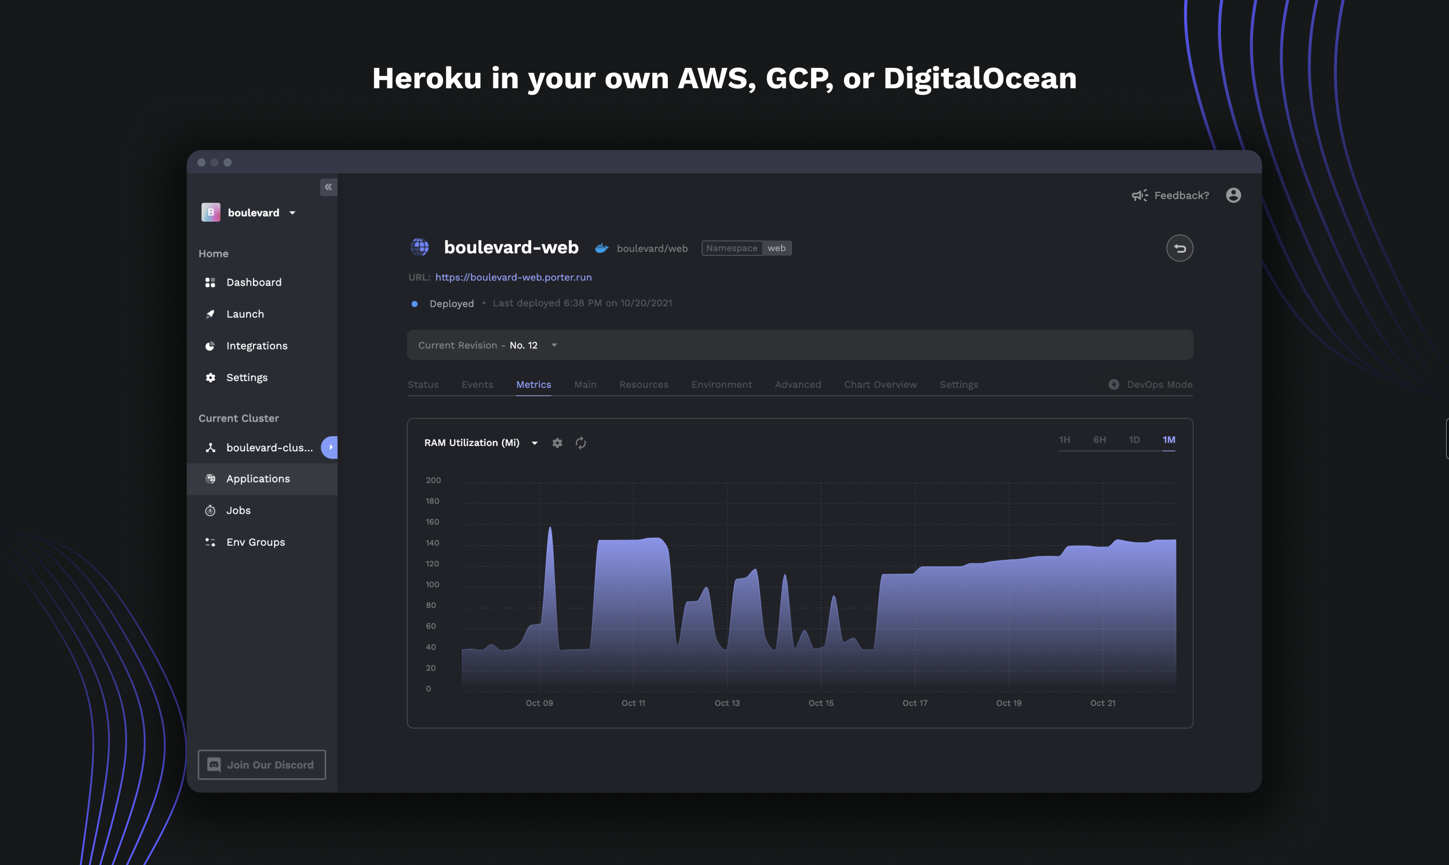Click the boulevard-web globe icon
Screen dimensions: 1449x865
click(420, 247)
